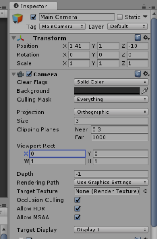Open the Layer dropdown showing Default
Viewport: 157px width, 239px height.
[128, 27]
